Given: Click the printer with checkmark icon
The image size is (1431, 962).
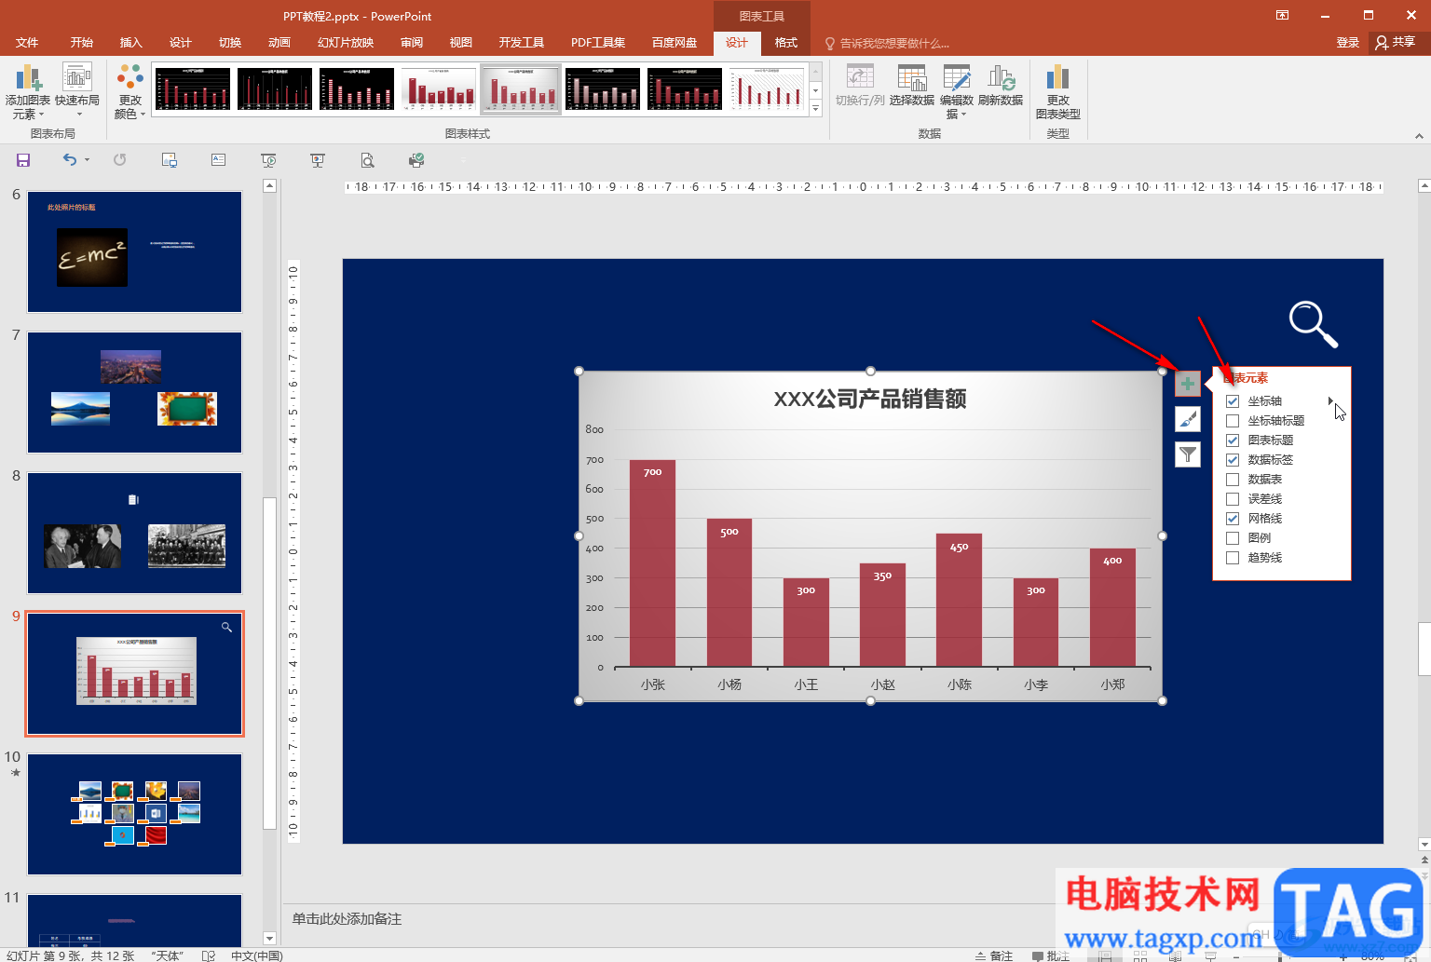Looking at the screenshot, I should [x=416, y=160].
